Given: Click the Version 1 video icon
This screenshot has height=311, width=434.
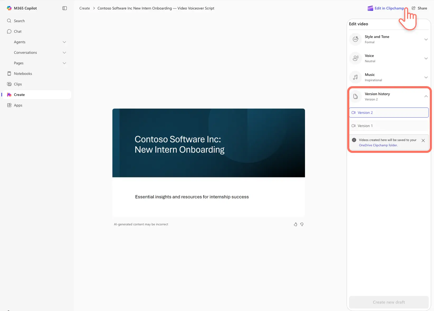Looking at the screenshot, I should click(x=354, y=126).
